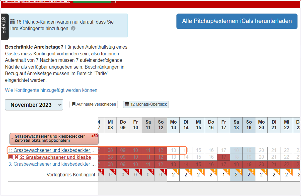This screenshot has width=301, height=196.
Task: Click orange warning flag under Fr 17
Action: [227, 171]
